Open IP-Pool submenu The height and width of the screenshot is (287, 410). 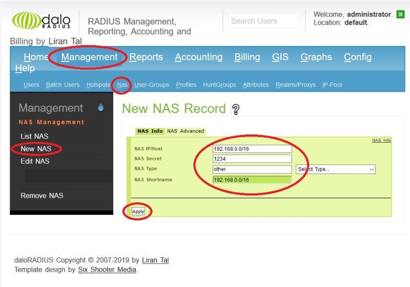click(332, 85)
